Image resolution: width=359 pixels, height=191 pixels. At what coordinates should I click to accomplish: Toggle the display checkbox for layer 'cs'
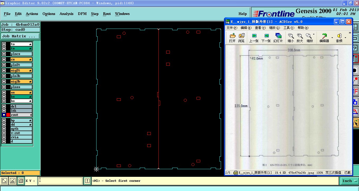pyautogui.click(x=4, y=59)
